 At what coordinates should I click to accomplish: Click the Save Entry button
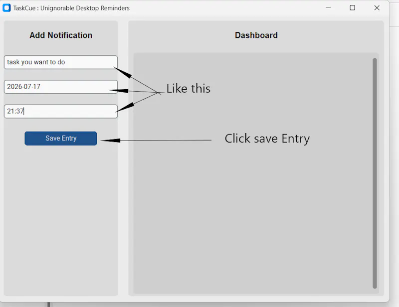(x=61, y=139)
